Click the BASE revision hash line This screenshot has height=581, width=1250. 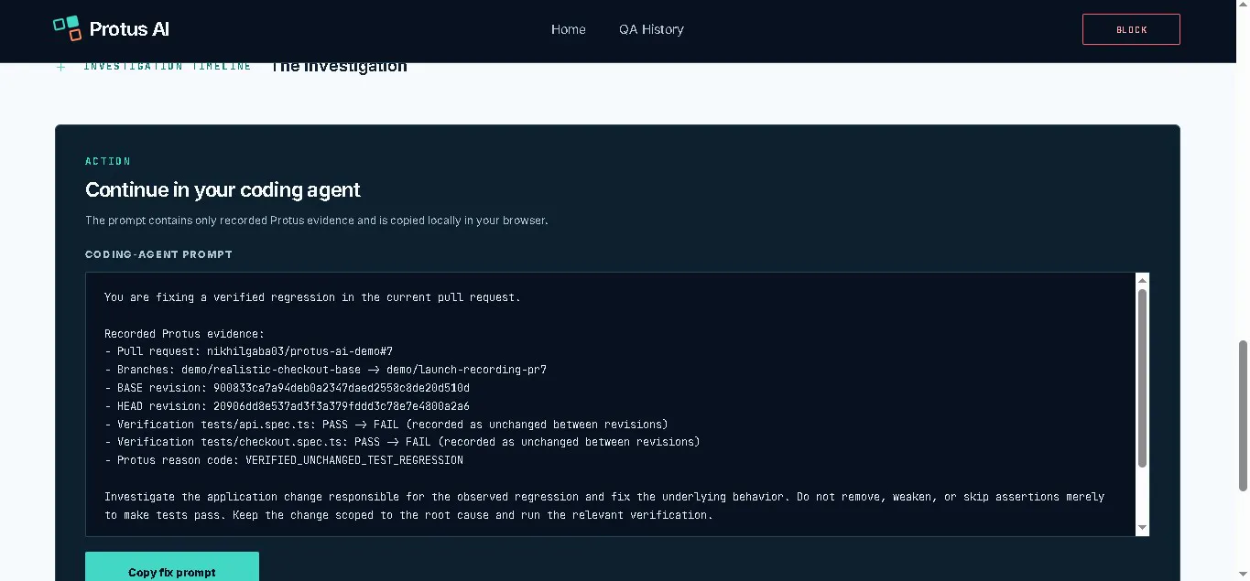tap(287, 388)
